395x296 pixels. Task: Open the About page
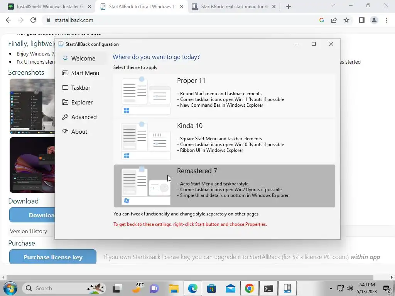click(x=83, y=131)
